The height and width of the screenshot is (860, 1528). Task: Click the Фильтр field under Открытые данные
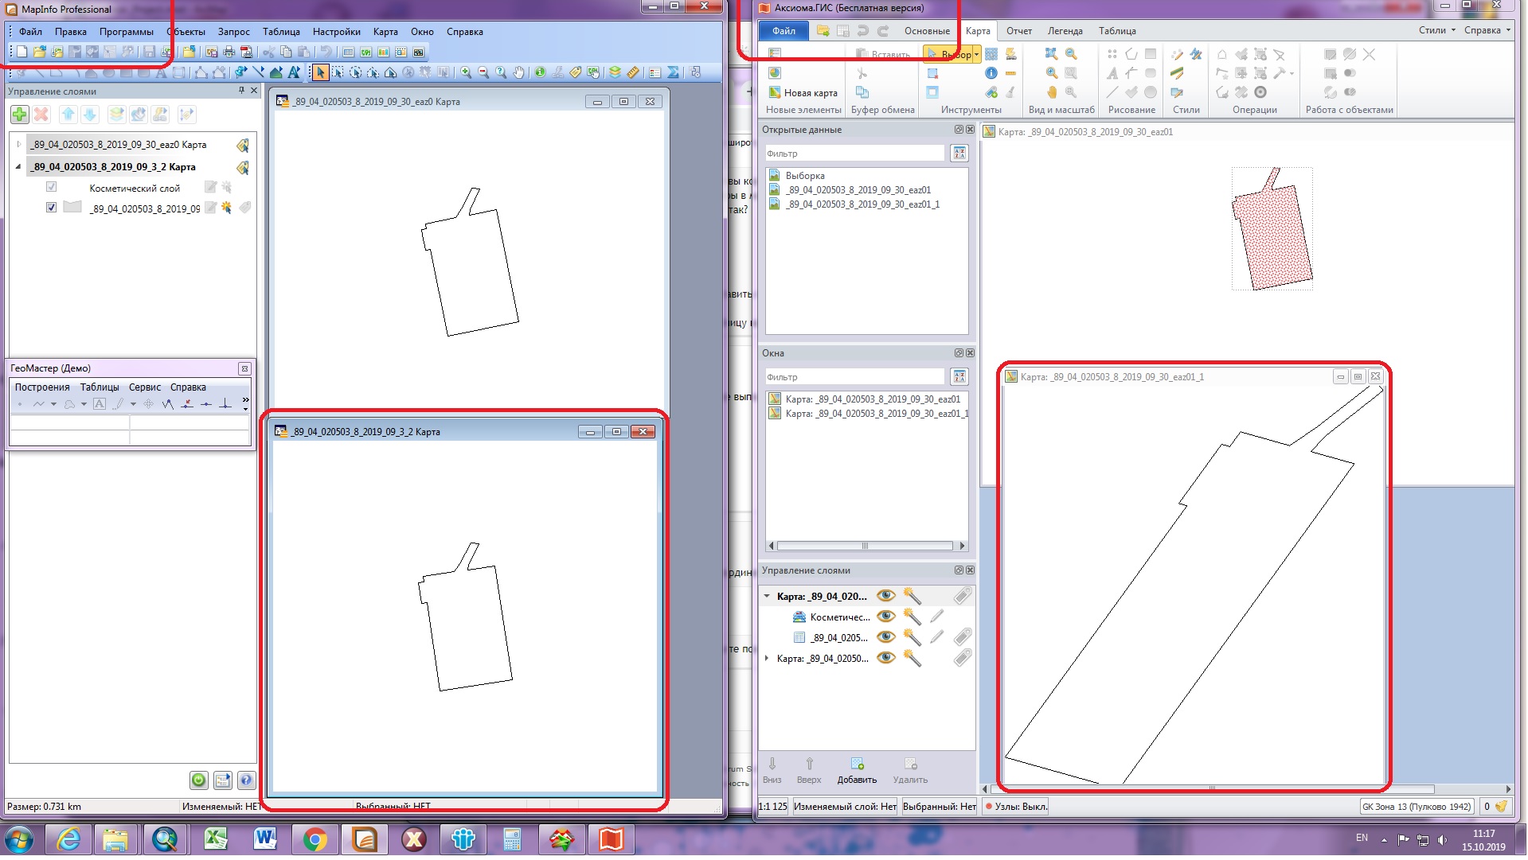click(854, 154)
